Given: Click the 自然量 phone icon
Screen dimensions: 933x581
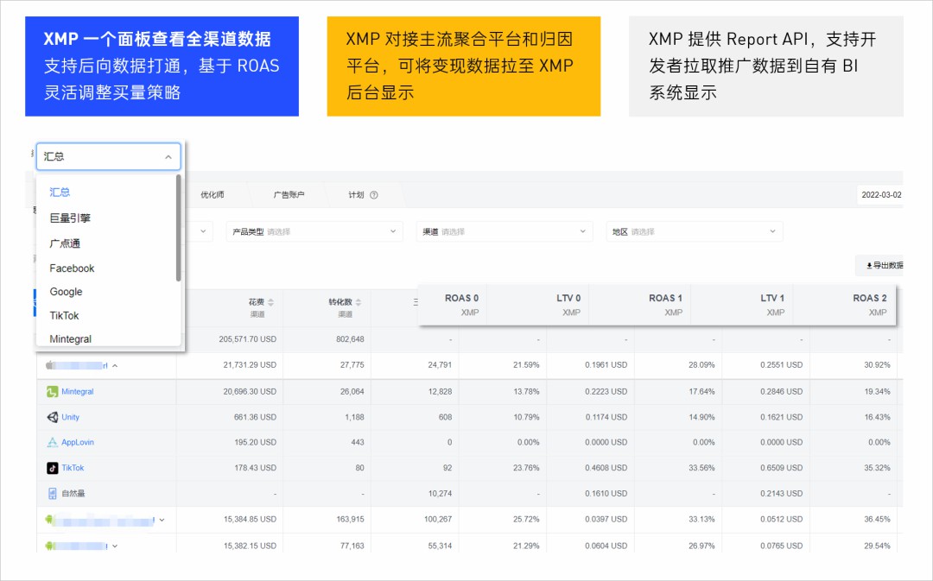Looking at the screenshot, I should [53, 494].
